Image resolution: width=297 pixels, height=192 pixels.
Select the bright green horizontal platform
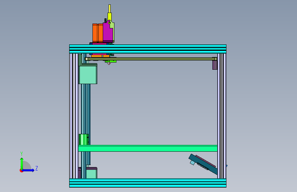pos(148,148)
